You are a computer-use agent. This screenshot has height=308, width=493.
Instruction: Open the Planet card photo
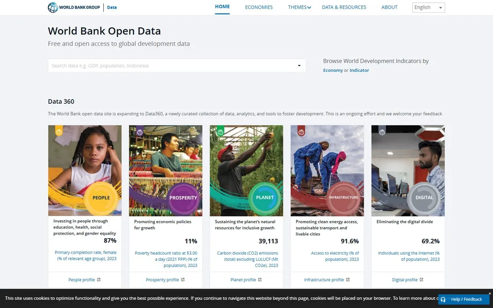[x=246, y=170]
